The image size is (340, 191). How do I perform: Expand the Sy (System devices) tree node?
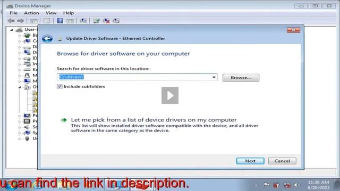tap(20, 133)
